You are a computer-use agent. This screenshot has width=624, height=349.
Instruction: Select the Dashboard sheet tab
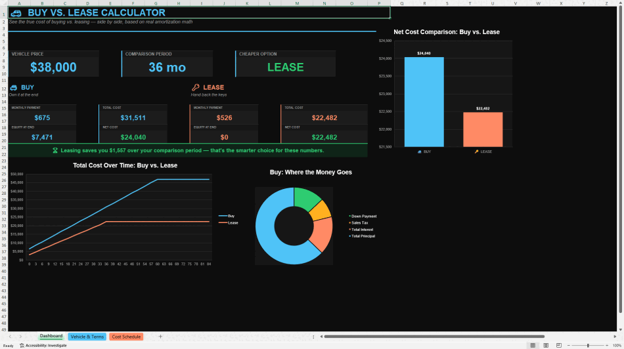pyautogui.click(x=51, y=337)
